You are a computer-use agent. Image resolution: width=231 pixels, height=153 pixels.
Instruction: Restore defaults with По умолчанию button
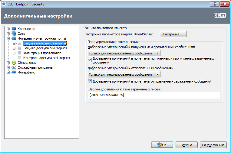pos(213,145)
